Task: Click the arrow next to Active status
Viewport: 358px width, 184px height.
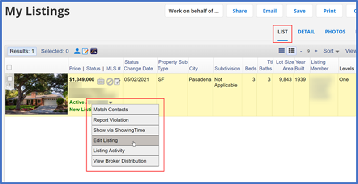Action: [x=110, y=102]
